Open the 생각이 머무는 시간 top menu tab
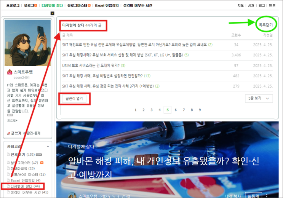Viewport: 283px width, 198px height. tap(138, 6)
